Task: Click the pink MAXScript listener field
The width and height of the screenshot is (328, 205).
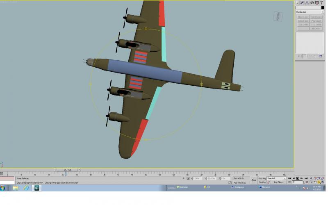Action: [7, 178]
